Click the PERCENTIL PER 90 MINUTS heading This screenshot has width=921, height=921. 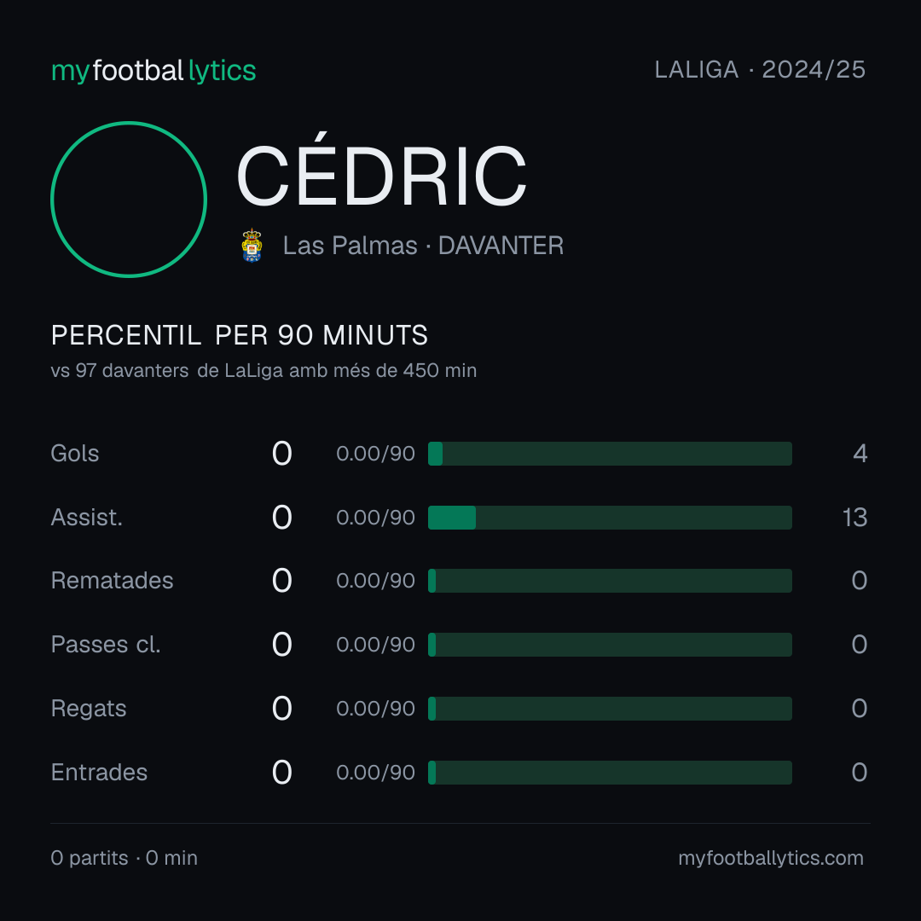(239, 335)
